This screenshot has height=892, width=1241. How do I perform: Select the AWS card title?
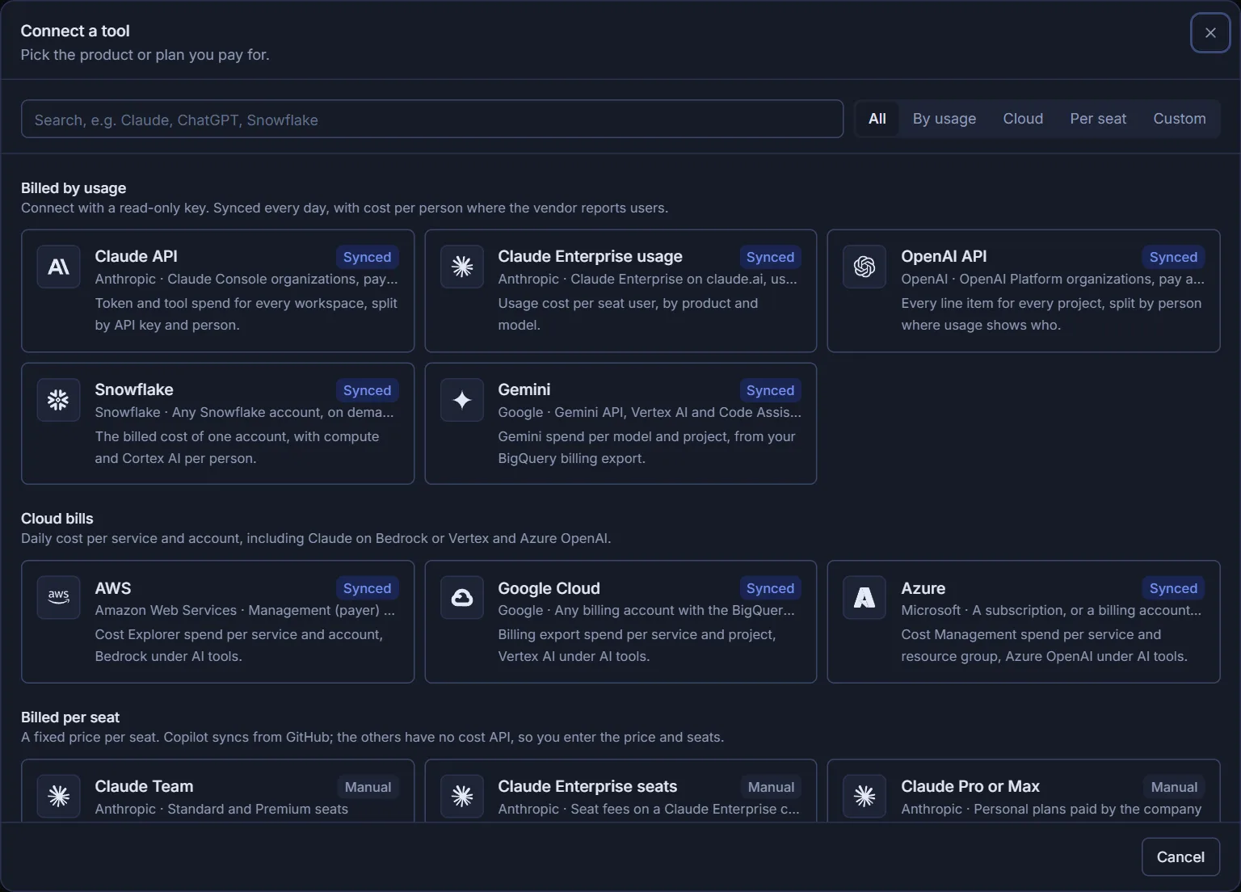[113, 588]
